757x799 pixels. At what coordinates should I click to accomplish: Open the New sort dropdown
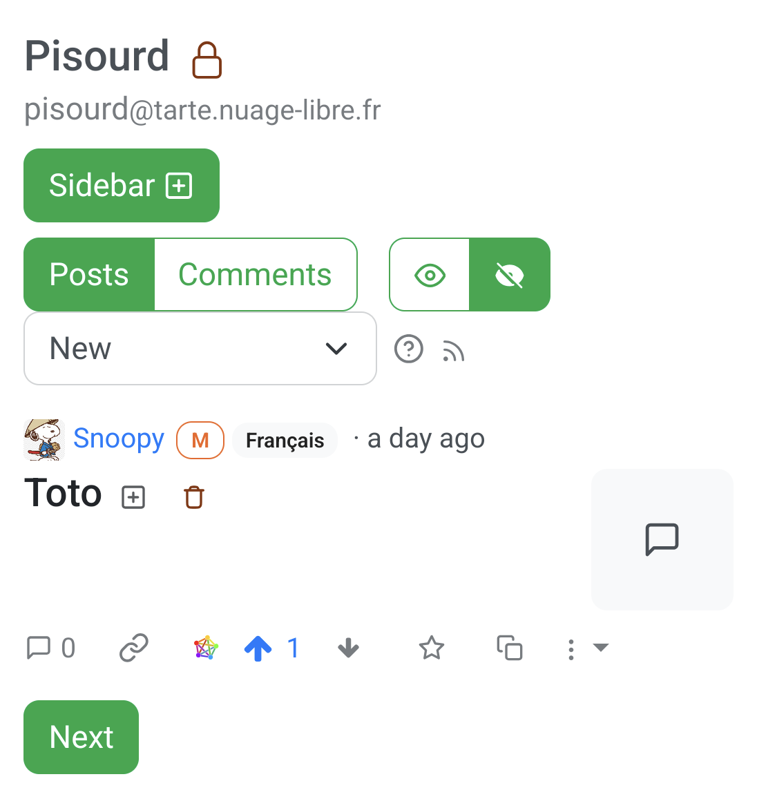[200, 349]
